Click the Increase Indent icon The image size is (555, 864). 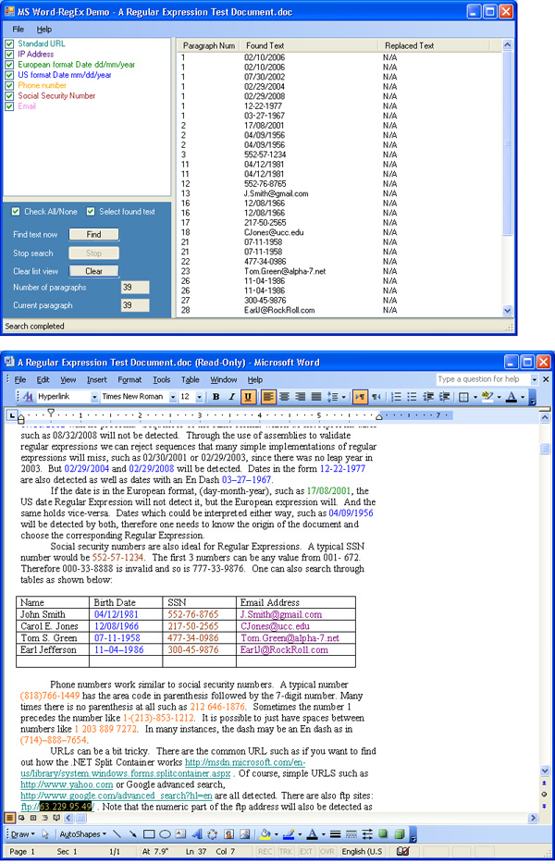[444, 397]
